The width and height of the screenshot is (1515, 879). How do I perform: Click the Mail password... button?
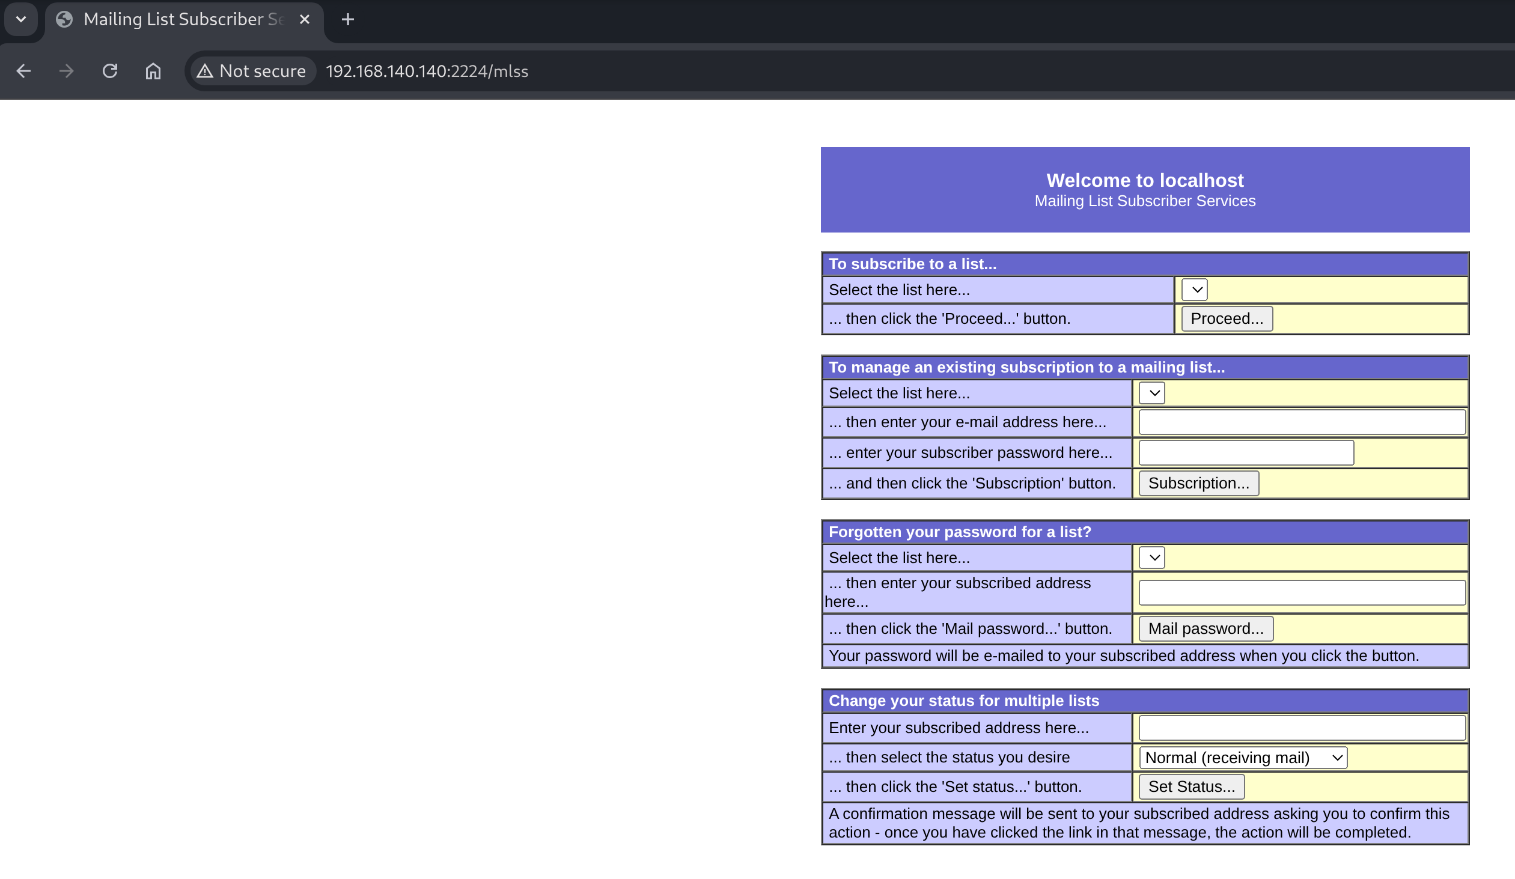click(x=1205, y=628)
